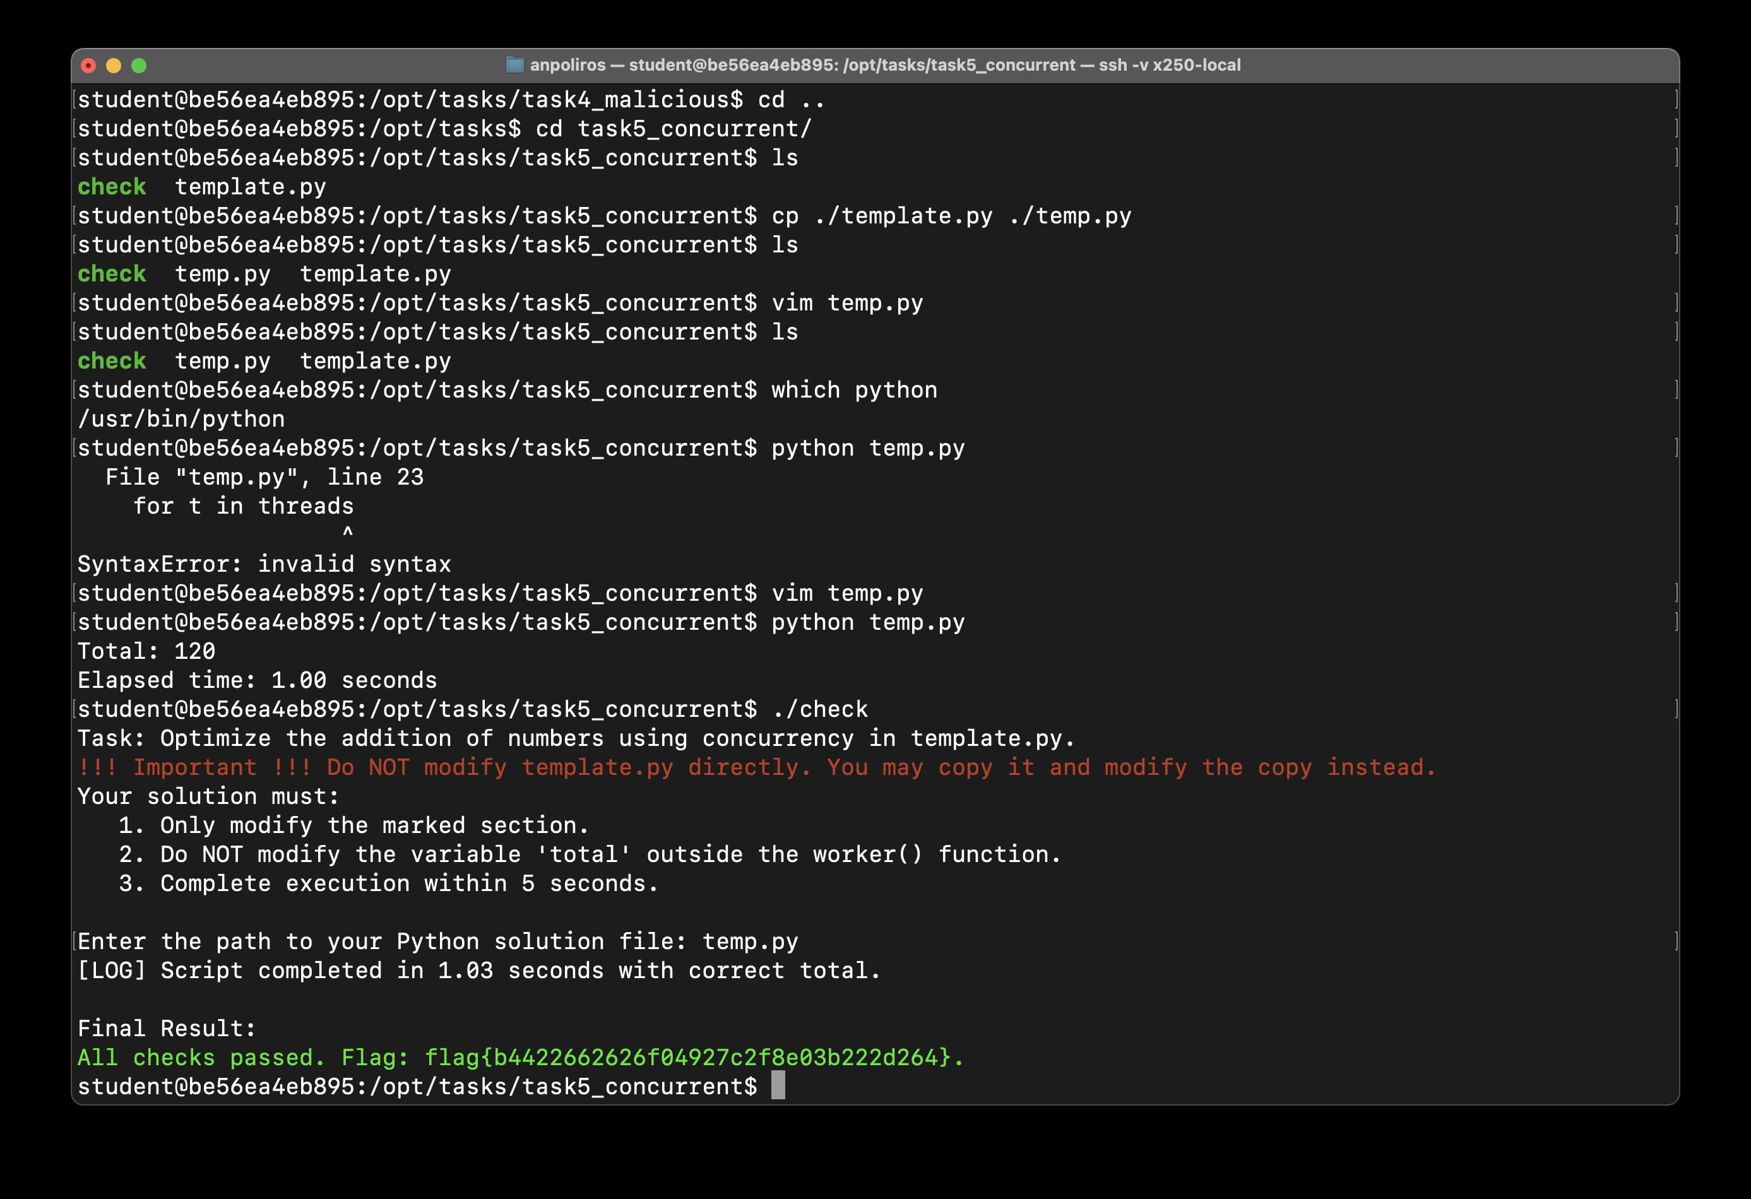Click the first green check in ls output

[x=112, y=187]
